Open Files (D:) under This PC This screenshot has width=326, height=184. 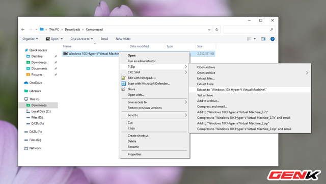pyautogui.click(x=35, y=118)
